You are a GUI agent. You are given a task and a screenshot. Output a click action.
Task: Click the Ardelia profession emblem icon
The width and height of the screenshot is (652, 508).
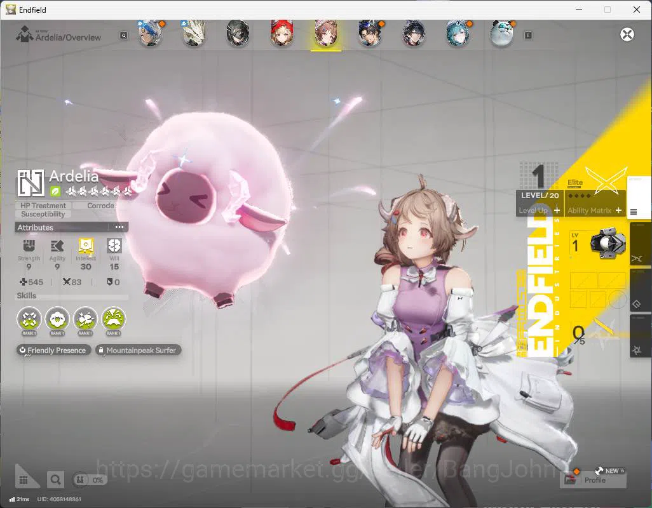(31, 182)
